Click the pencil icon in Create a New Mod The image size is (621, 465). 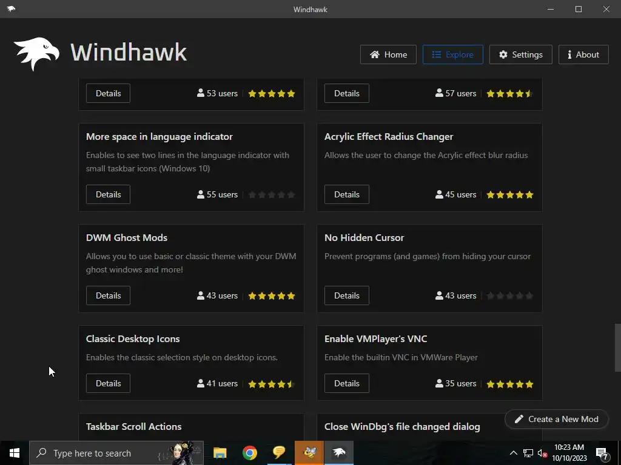pos(519,419)
